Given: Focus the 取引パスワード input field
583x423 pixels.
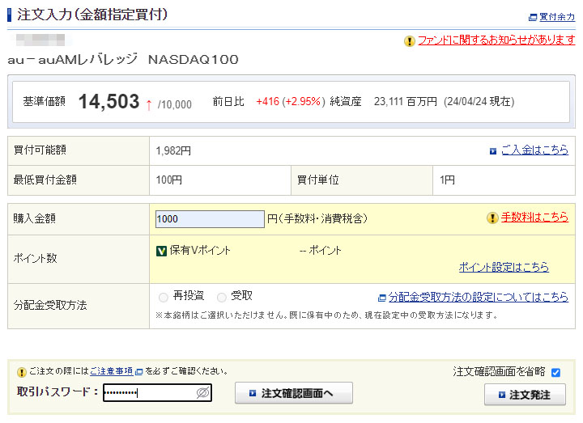Looking at the screenshot, I should [149, 393].
